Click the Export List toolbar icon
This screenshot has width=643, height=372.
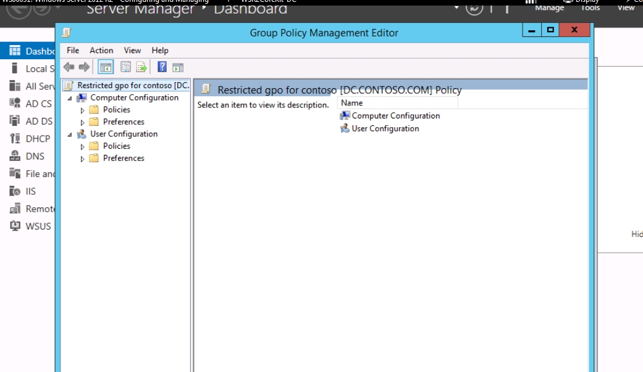[x=141, y=67]
